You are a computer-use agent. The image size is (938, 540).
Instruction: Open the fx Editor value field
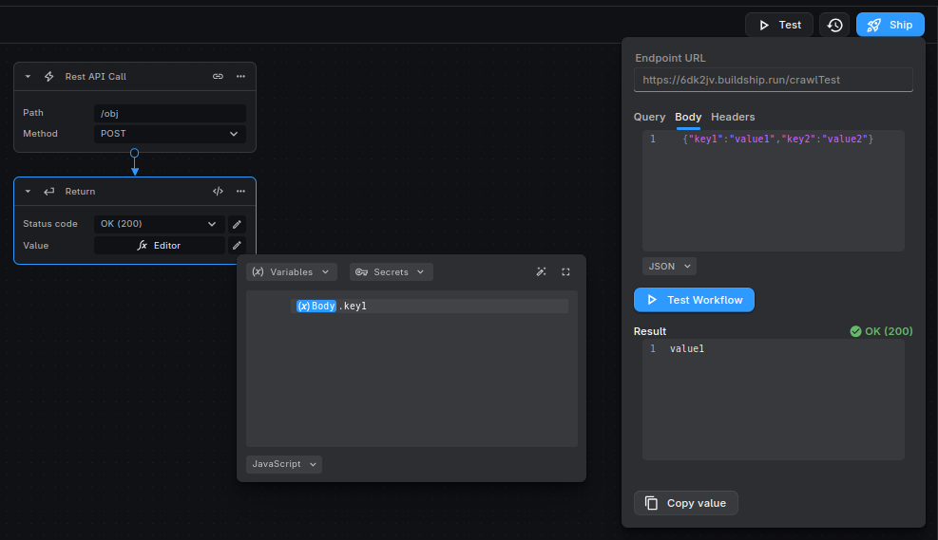(x=159, y=246)
